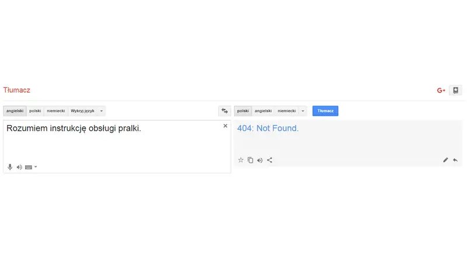Listen to source text speaker icon
The width and height of the screenshot is (467, 259).
coord(19,167)
